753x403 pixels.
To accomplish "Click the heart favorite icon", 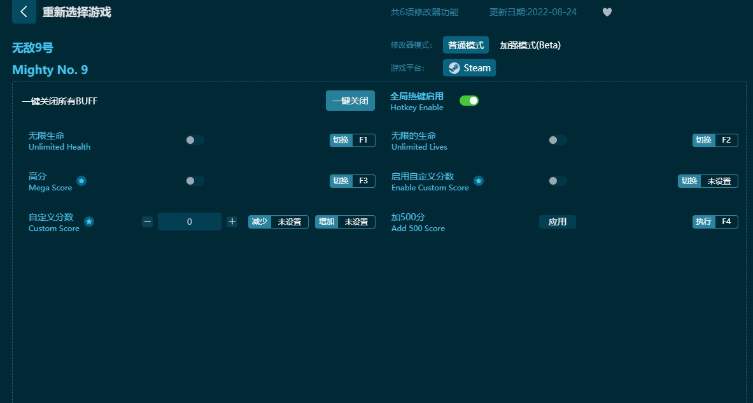I will coord(607,12).
